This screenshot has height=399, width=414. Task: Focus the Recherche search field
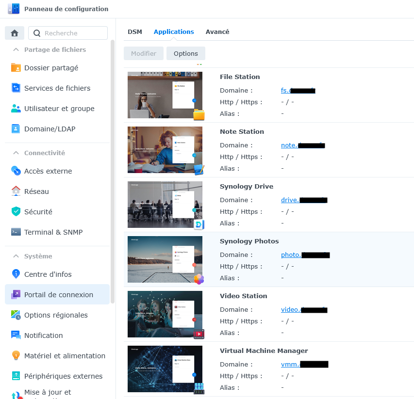68,33
